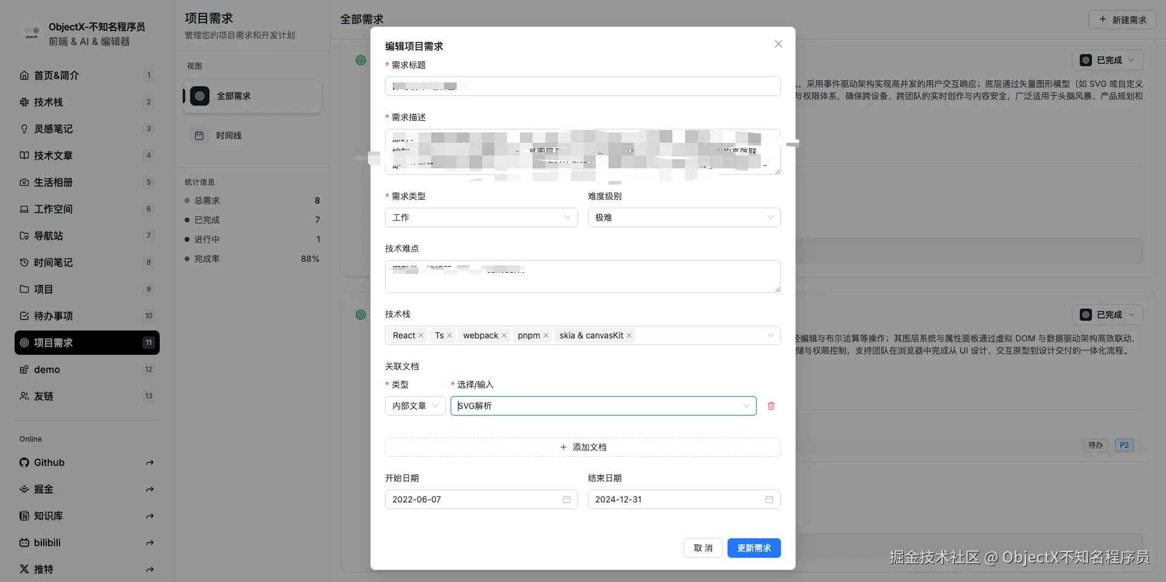The width and height of the screenshot is (1166, 582).
Task: Close the 编辑项目需求 dialog
Action: pyautogui.click(x=778, y=44)
